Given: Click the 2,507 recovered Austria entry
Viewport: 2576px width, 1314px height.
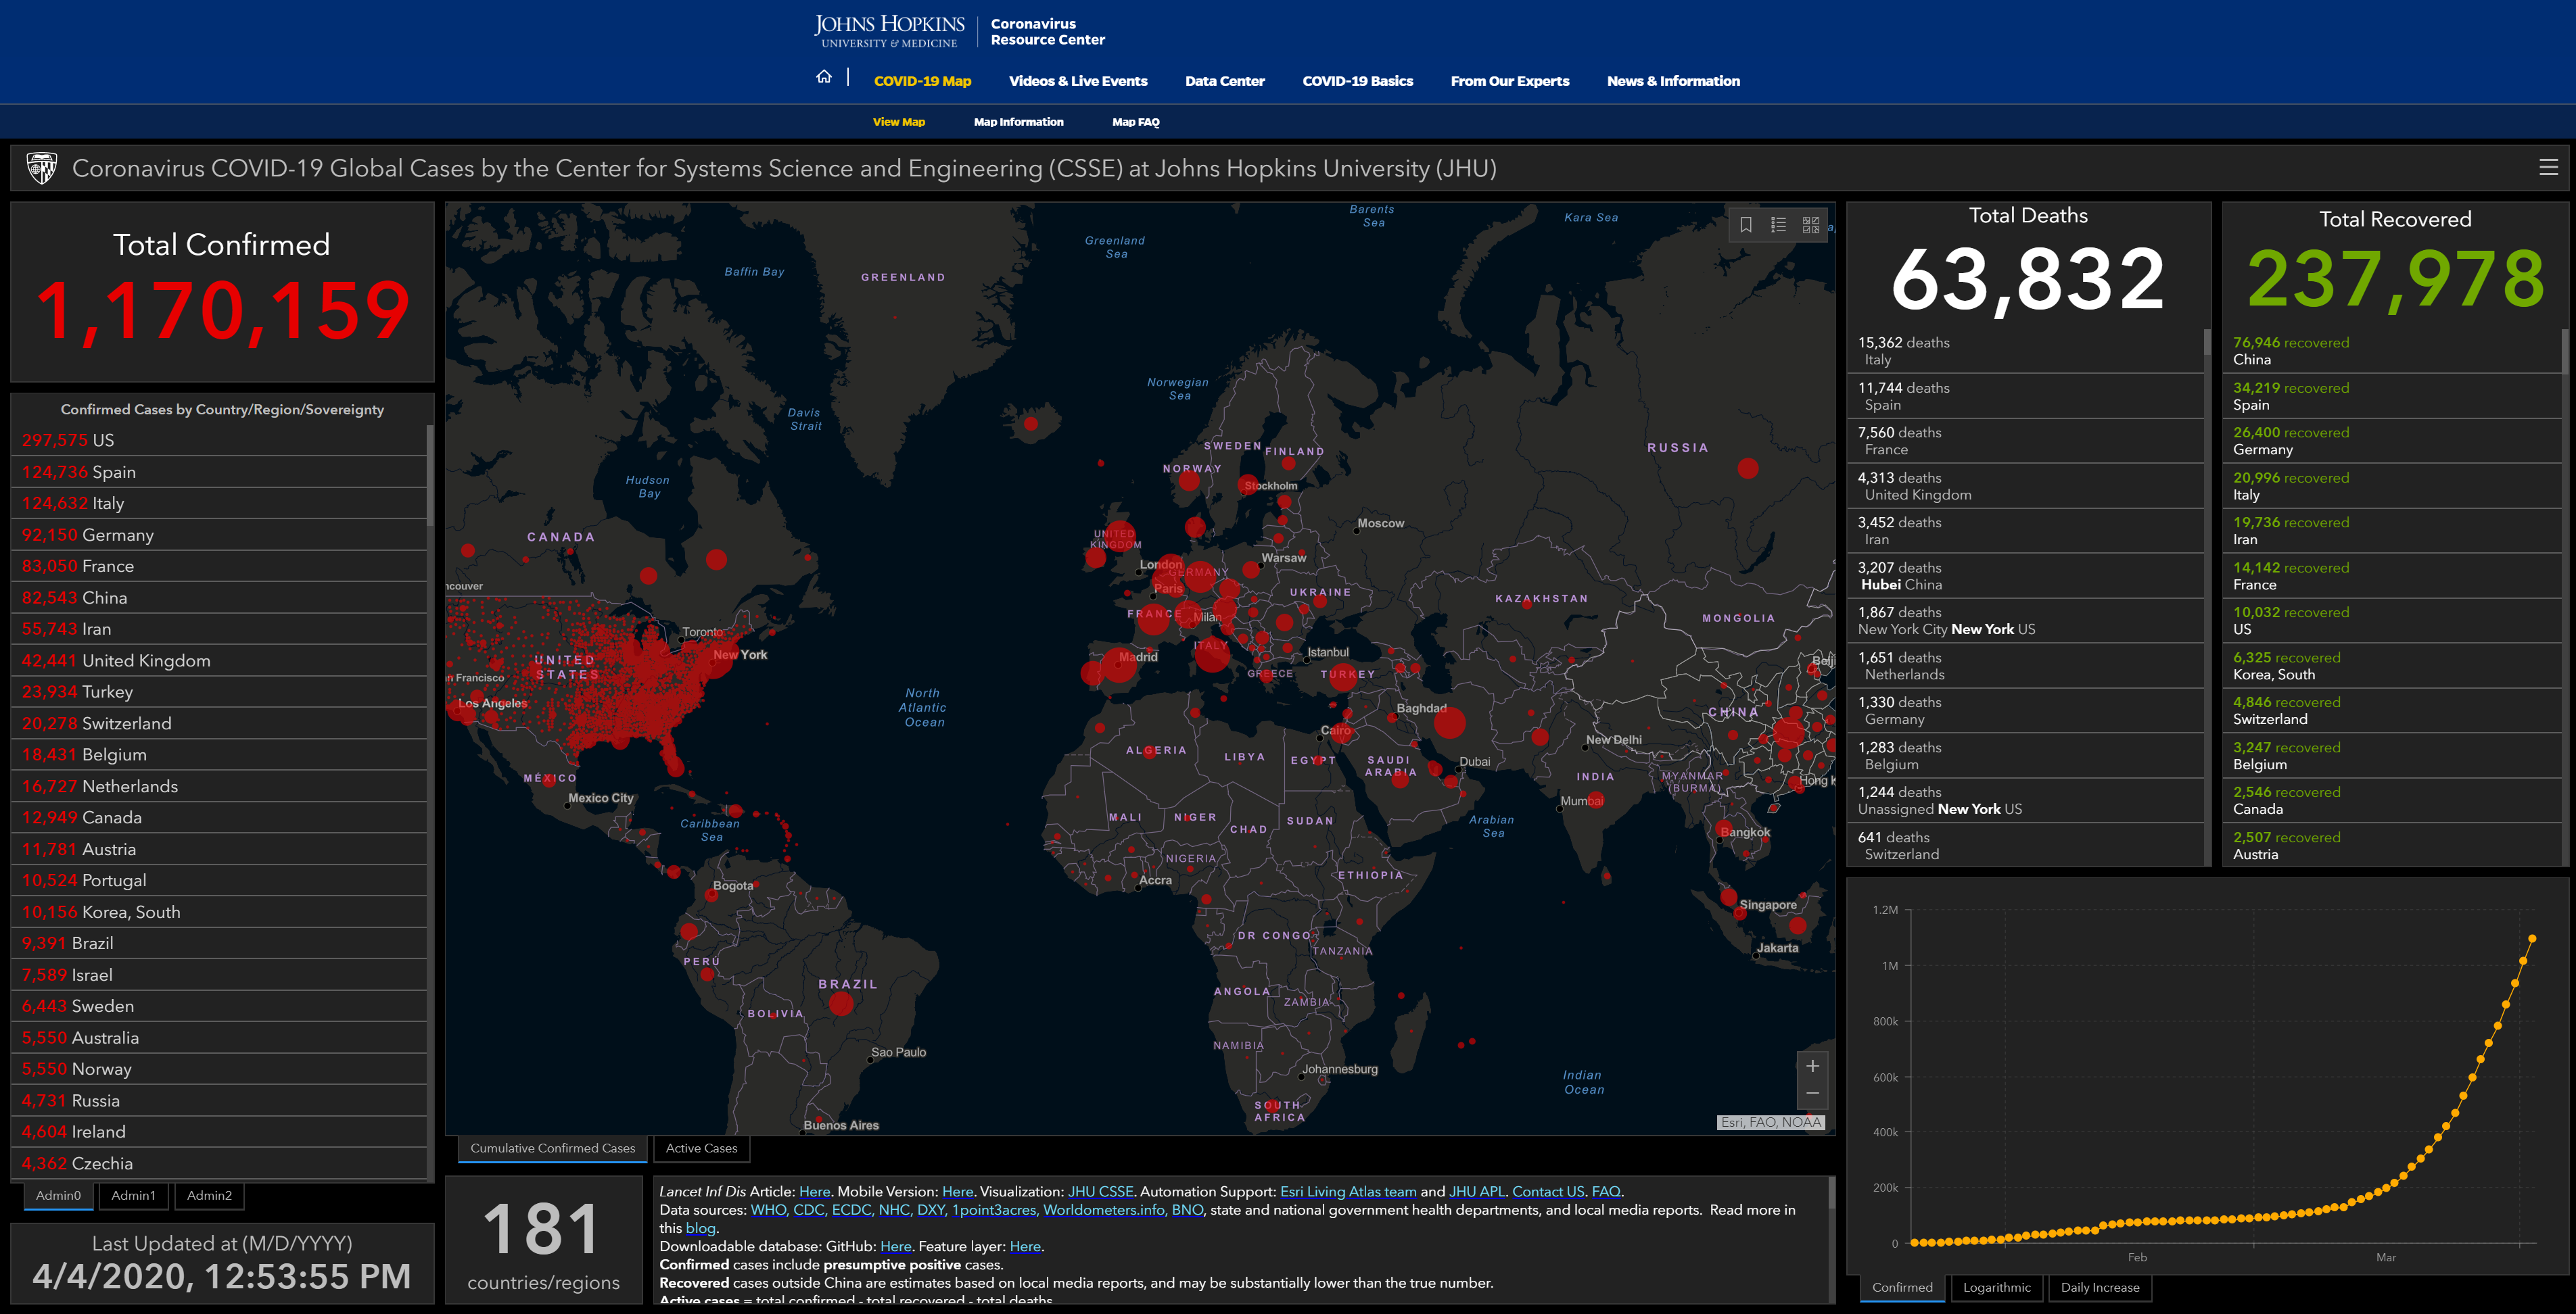Looking at the screenshot, I should 2393,846.
